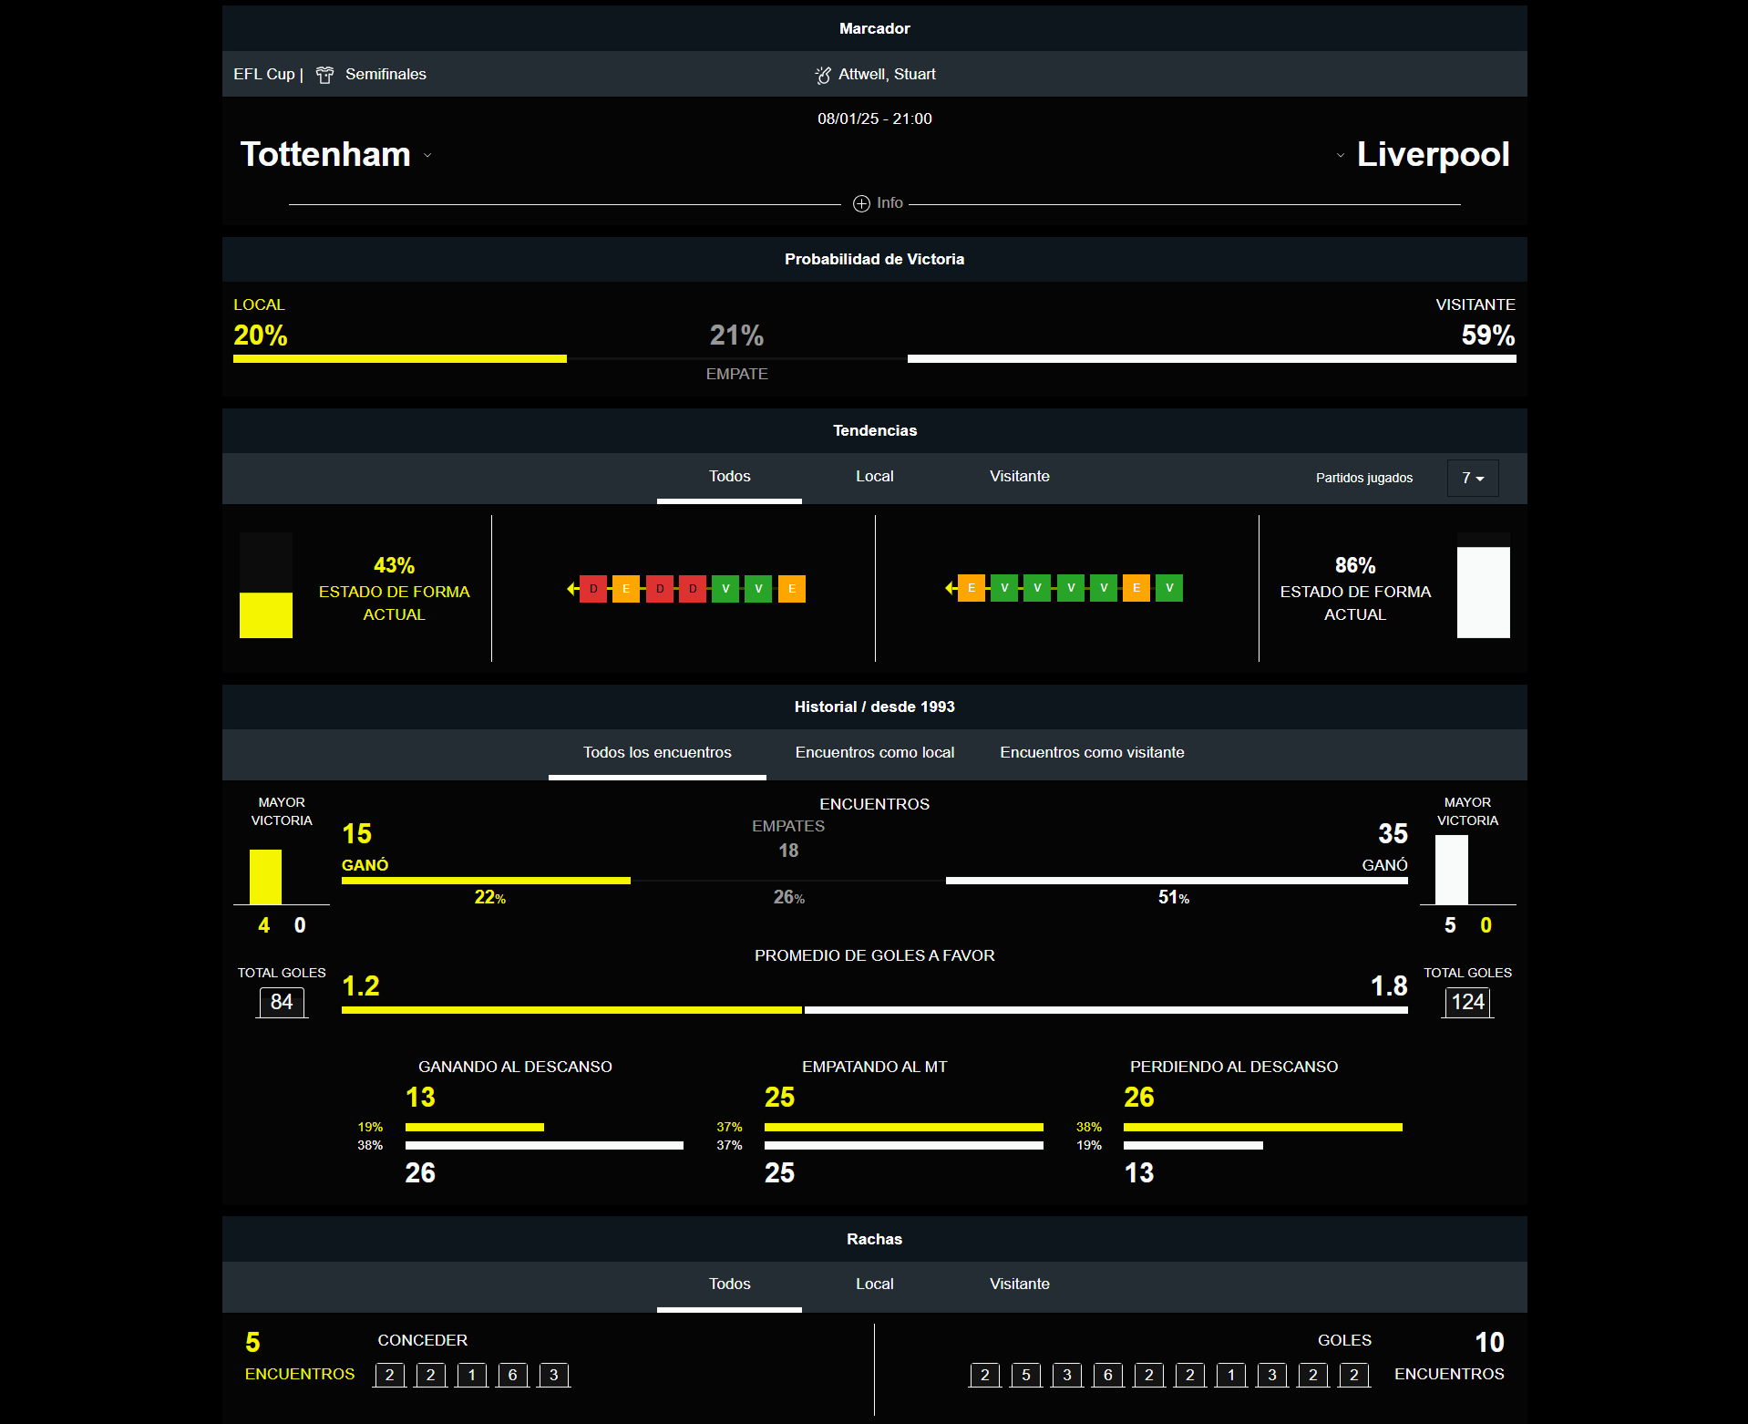Click Liverpool's last green V result badge
The width and height of the screenshot is (1748, 1424).
click(x=1169, y=588)
